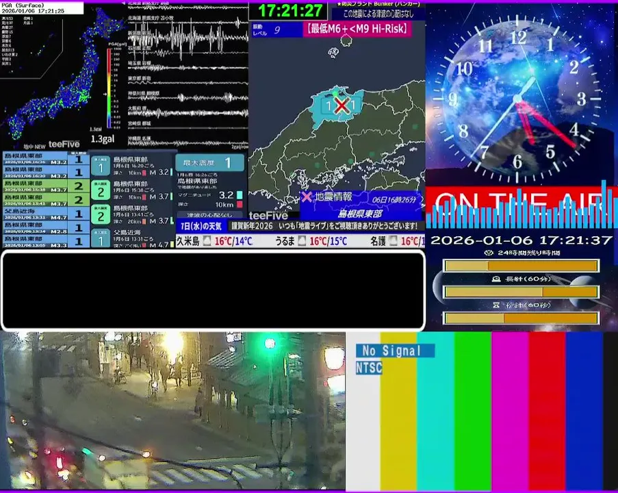Click the 最大震度 1 summary header
This screenshot has height=493, width=618.
[x=209, y=162]
